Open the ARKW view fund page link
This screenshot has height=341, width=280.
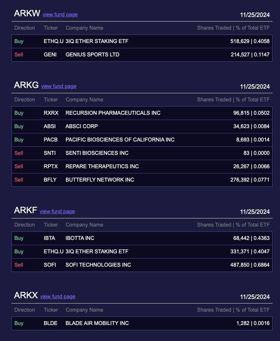coord(60,15)
